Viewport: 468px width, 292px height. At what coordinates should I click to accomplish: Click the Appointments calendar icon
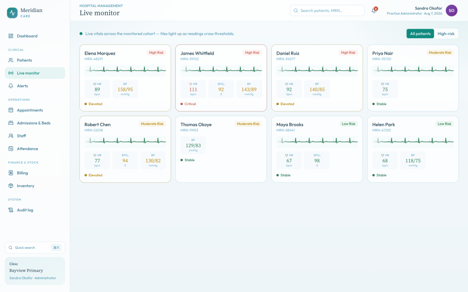[x=11, y=110]
